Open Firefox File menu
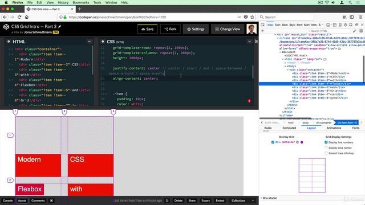Screen dimensions: 365x205 pyautogui.click(x=30, y=2)
